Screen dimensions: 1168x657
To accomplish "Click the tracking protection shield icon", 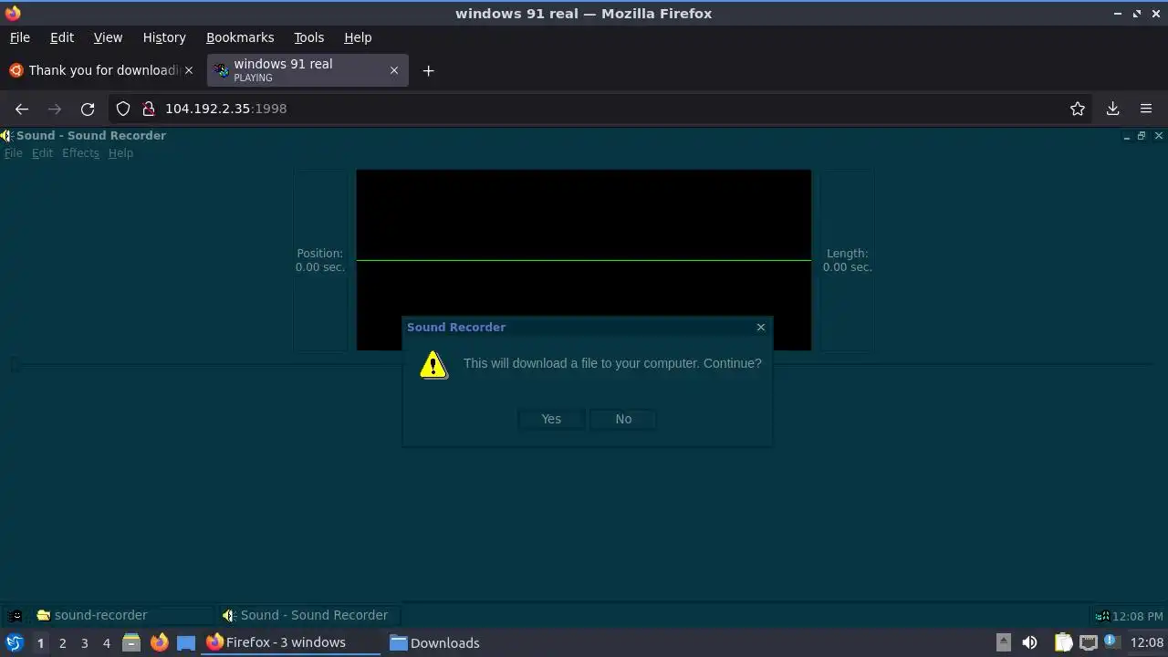I will (x=123, y=109).
